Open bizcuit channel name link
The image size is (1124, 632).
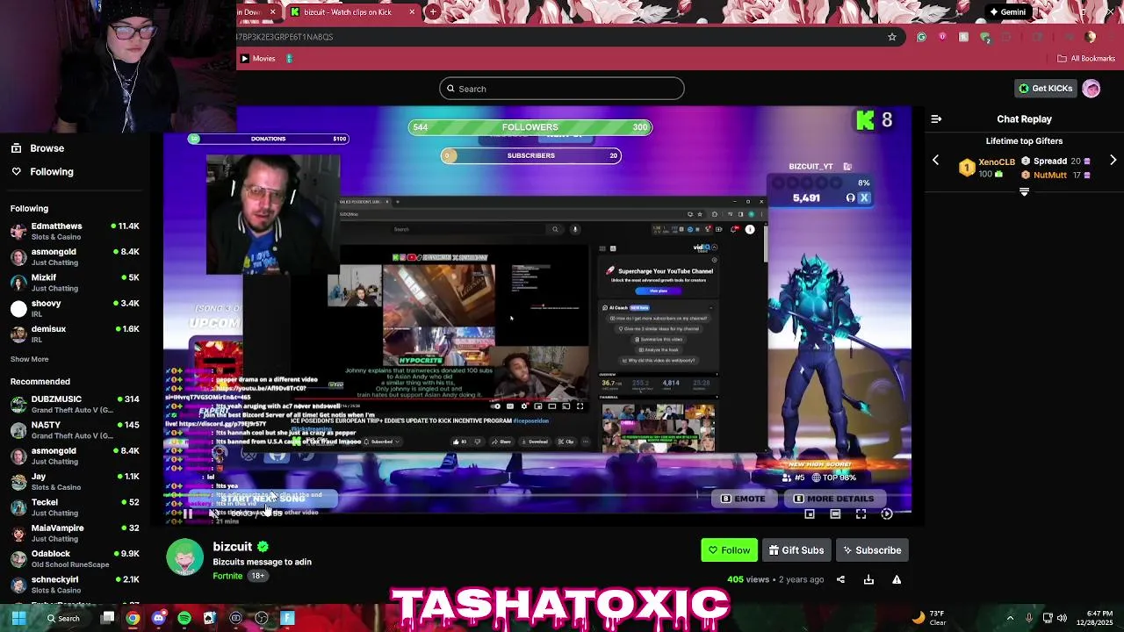(x=232, y=547)
